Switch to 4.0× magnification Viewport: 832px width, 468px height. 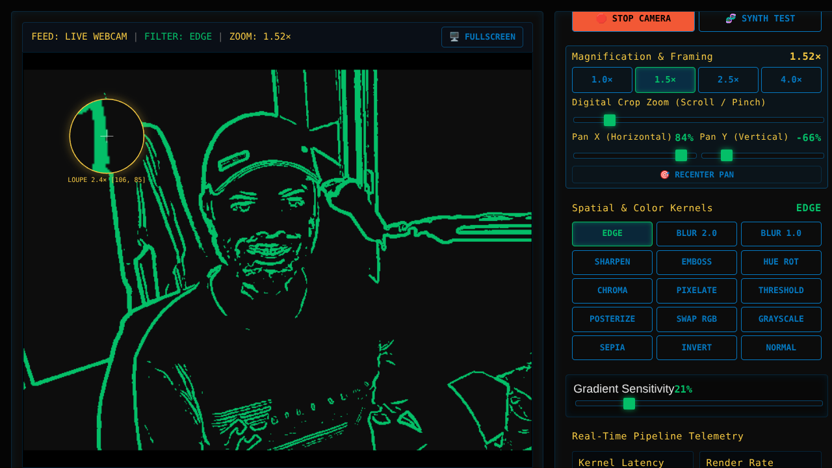(791, 80)
